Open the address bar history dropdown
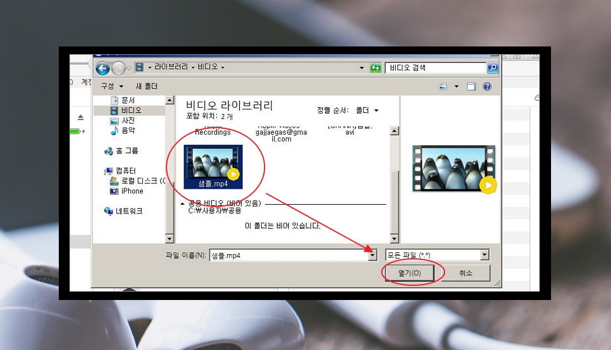Image resolution: width=611 pixels, height=350 pixels. (362, 68)
